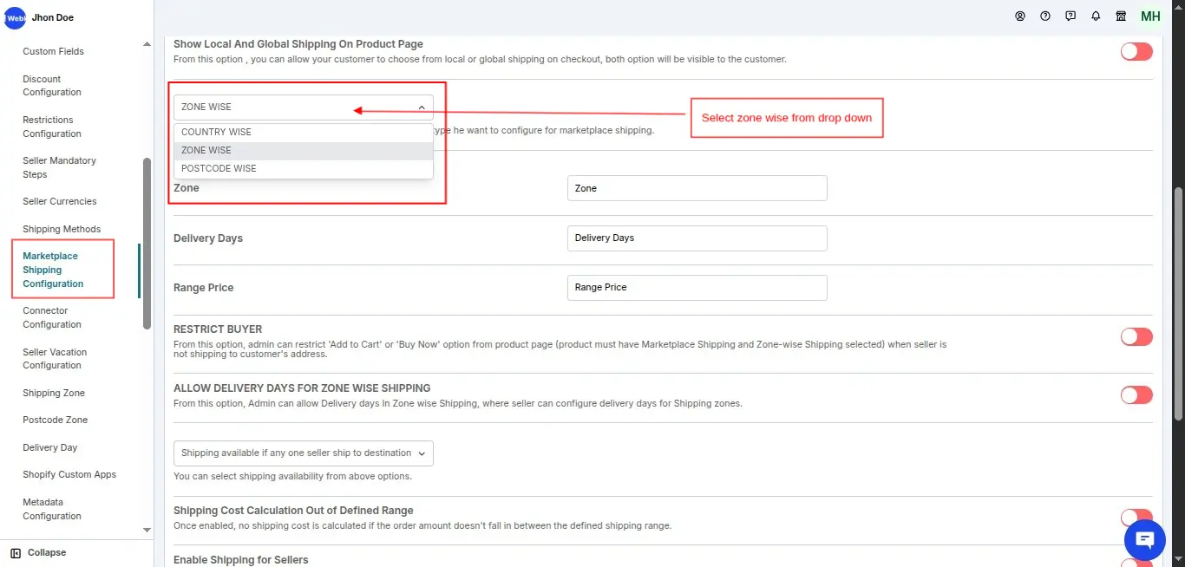Click the help question mark icon

(1045, 16)
